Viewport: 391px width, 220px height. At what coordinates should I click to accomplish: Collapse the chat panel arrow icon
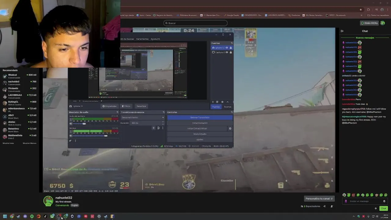[x=342, y=31]
